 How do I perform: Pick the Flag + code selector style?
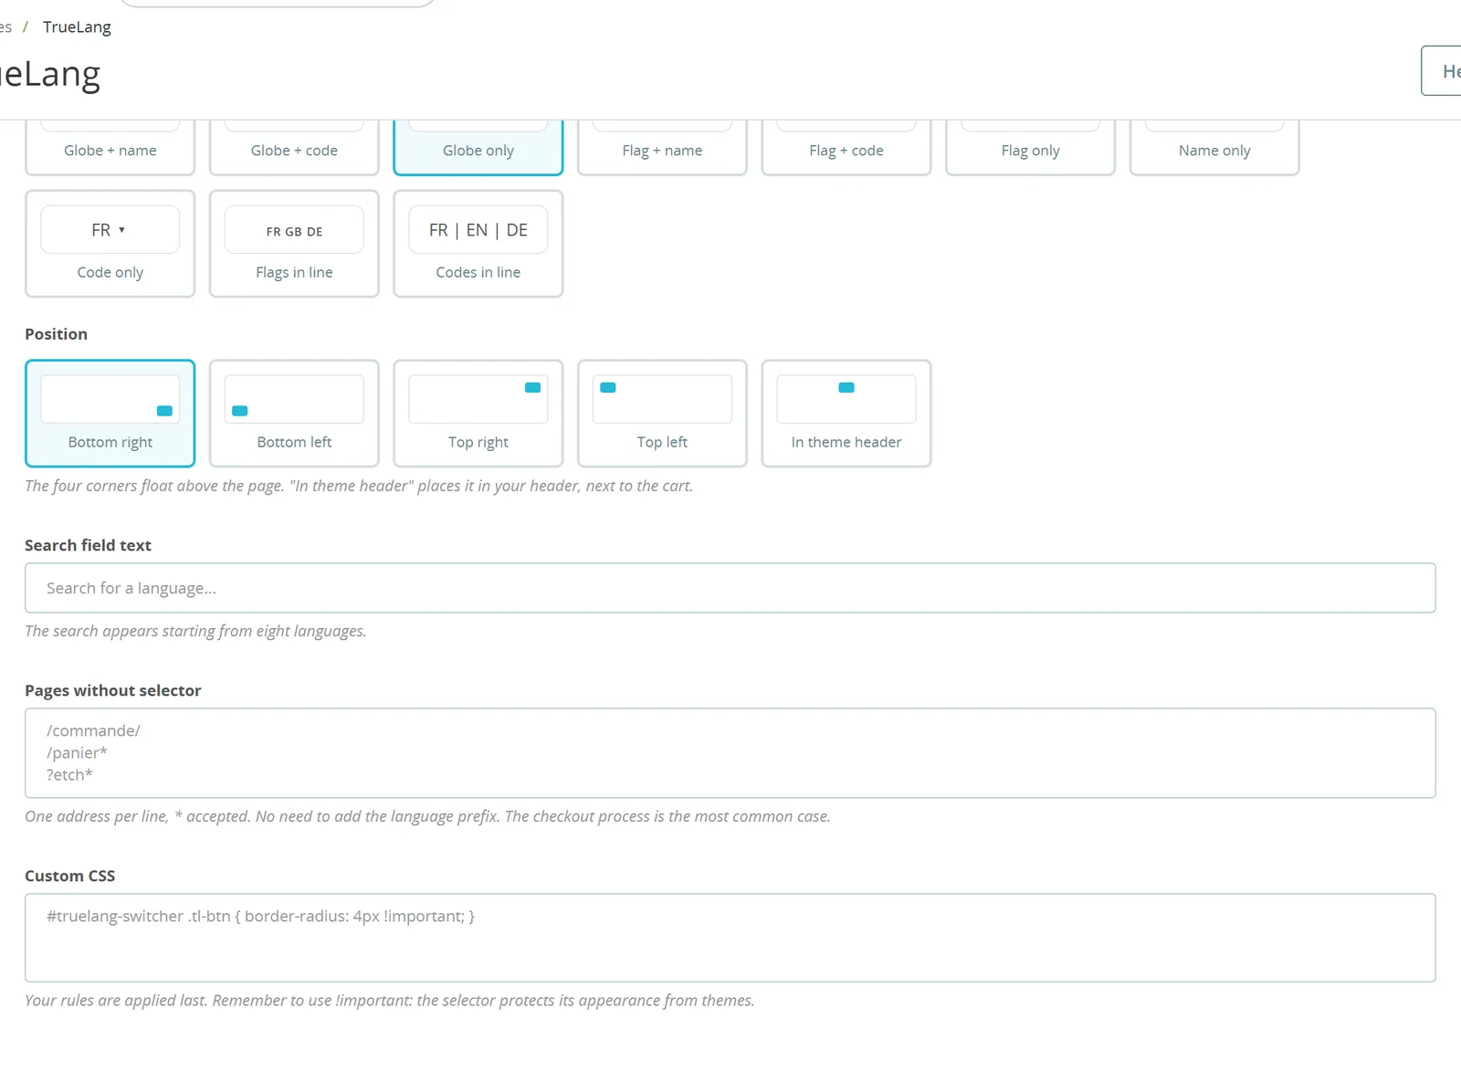[x=846, y=148]
